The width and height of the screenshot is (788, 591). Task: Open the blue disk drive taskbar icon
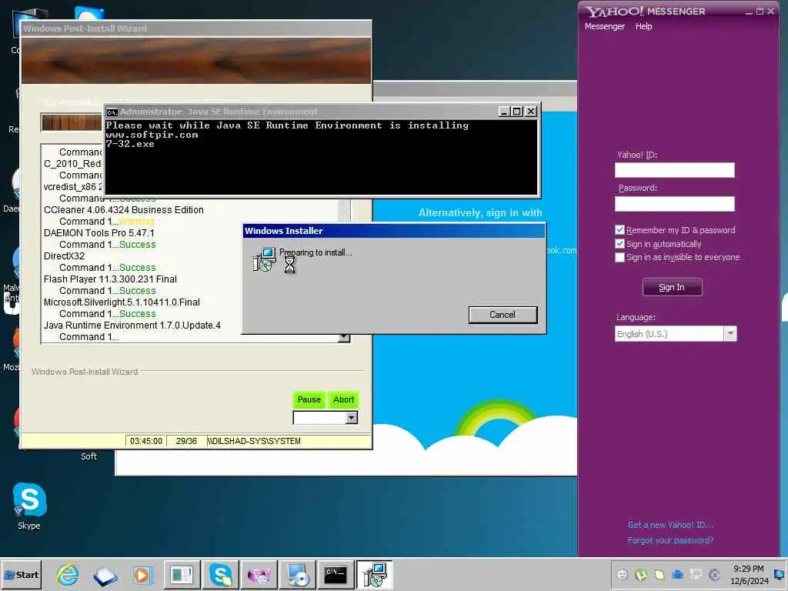click(105, 576)
